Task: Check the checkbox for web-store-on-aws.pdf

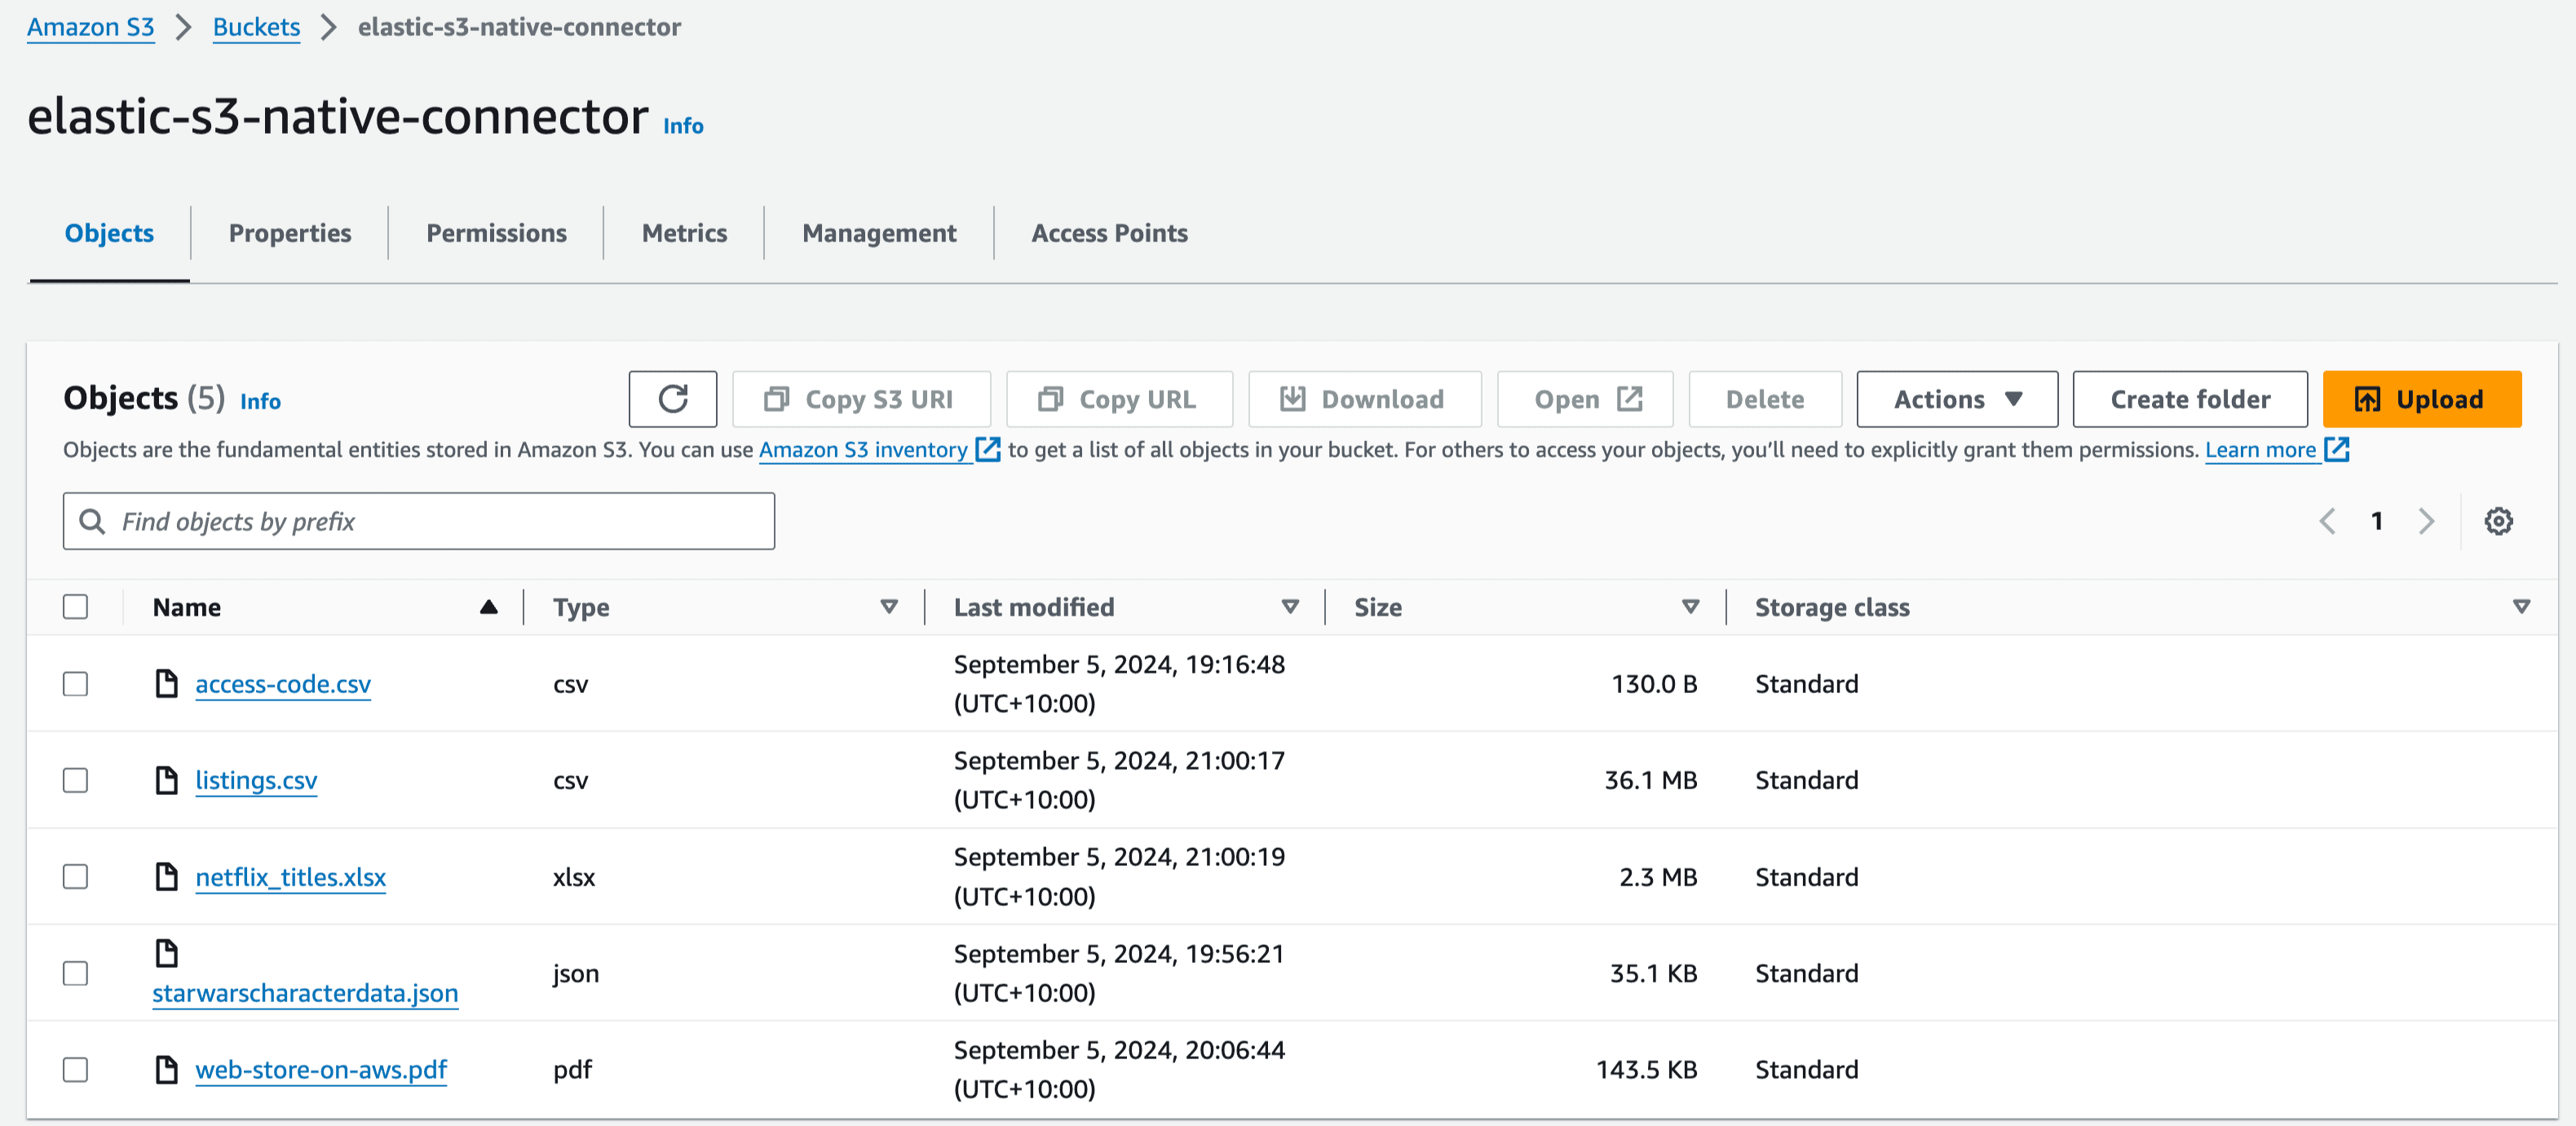Action: (x=76, y=1068)
